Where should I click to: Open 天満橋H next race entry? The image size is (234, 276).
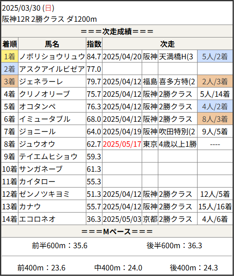pos(176,56)
